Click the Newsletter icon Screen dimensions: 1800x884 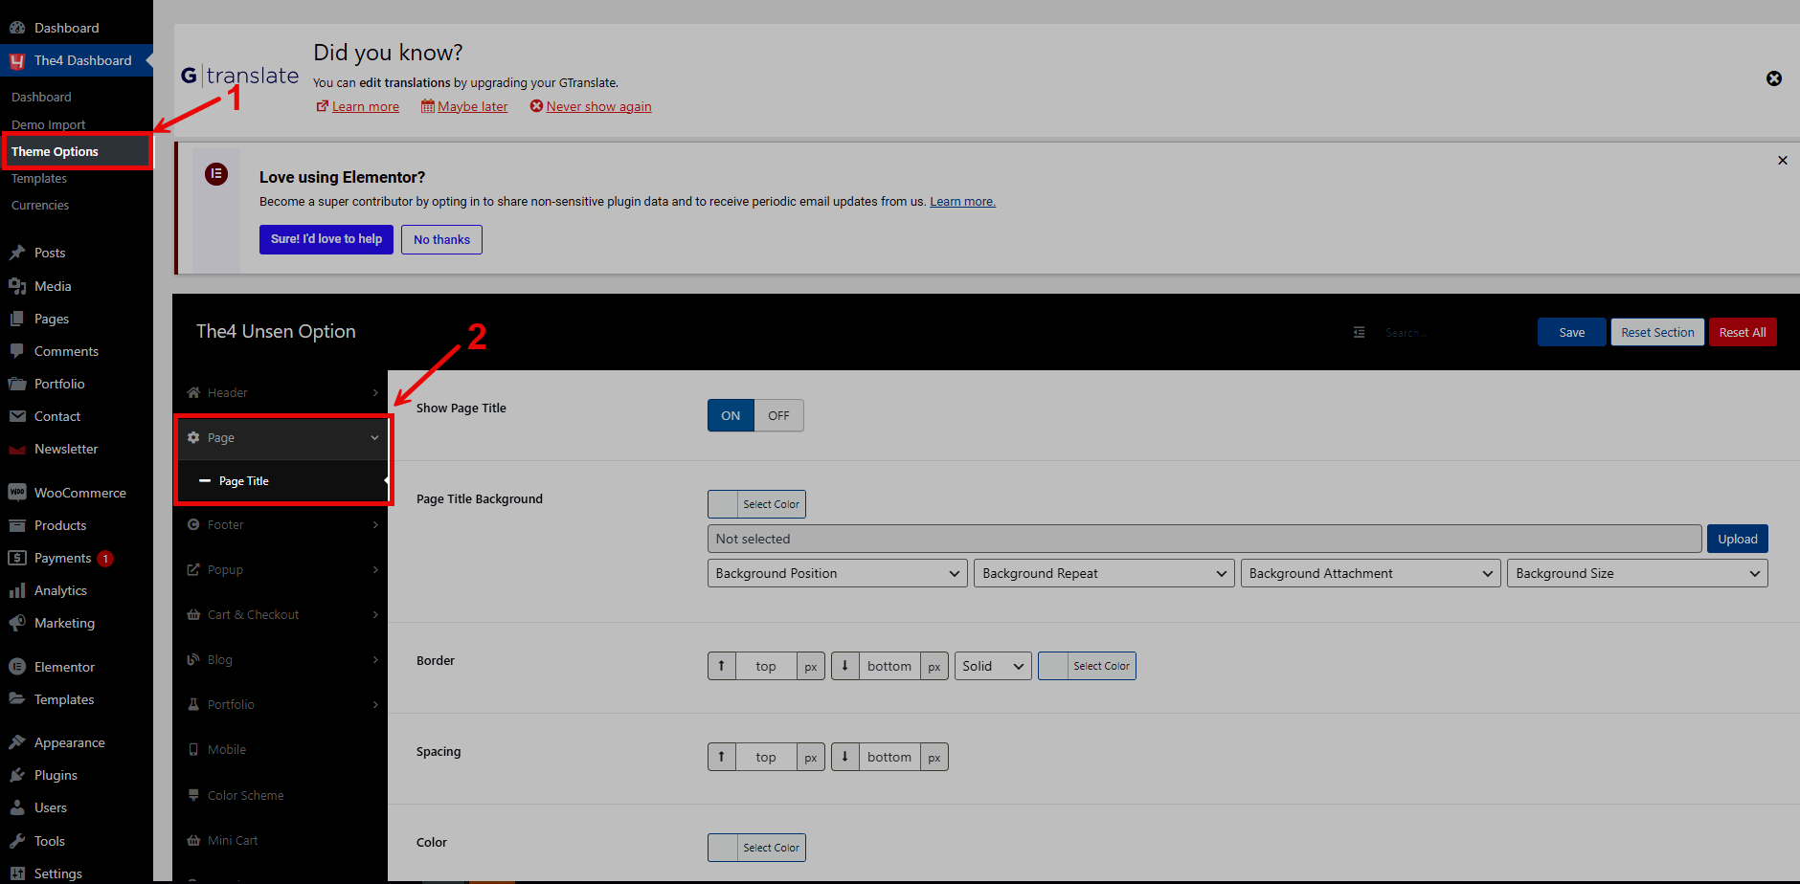point(17,449)
